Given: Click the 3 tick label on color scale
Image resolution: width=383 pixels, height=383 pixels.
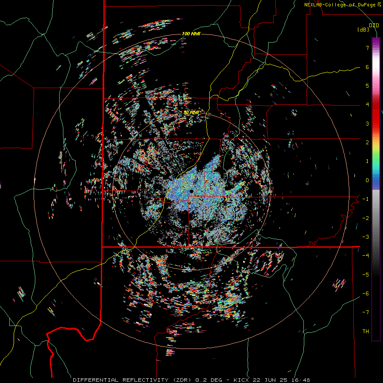Looking at the screenshot, I should [x=367, y=123].
